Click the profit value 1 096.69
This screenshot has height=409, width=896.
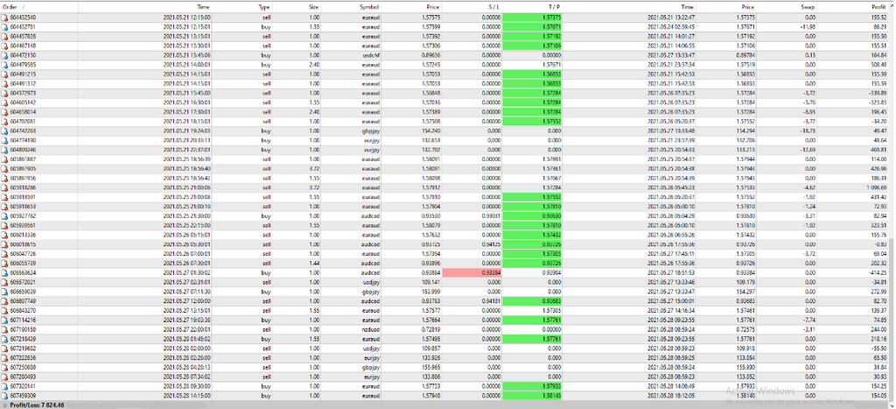tap(876, 187)
